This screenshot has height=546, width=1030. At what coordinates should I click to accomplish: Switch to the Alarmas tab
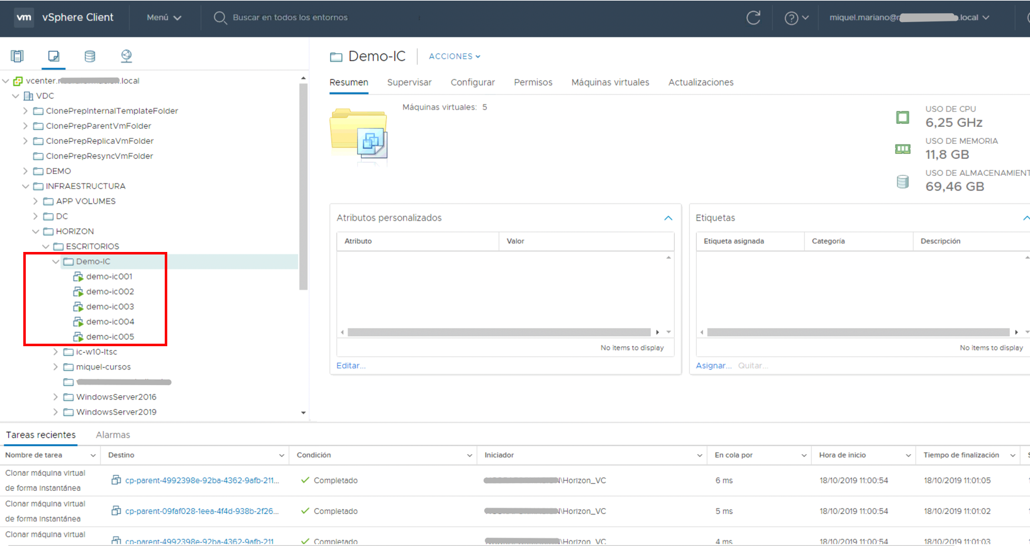pyautogui.click(x=113, y=435)
